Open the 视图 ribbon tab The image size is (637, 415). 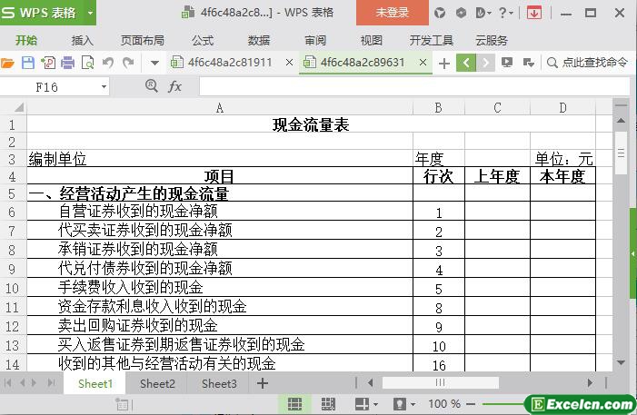tap(372, 40)
